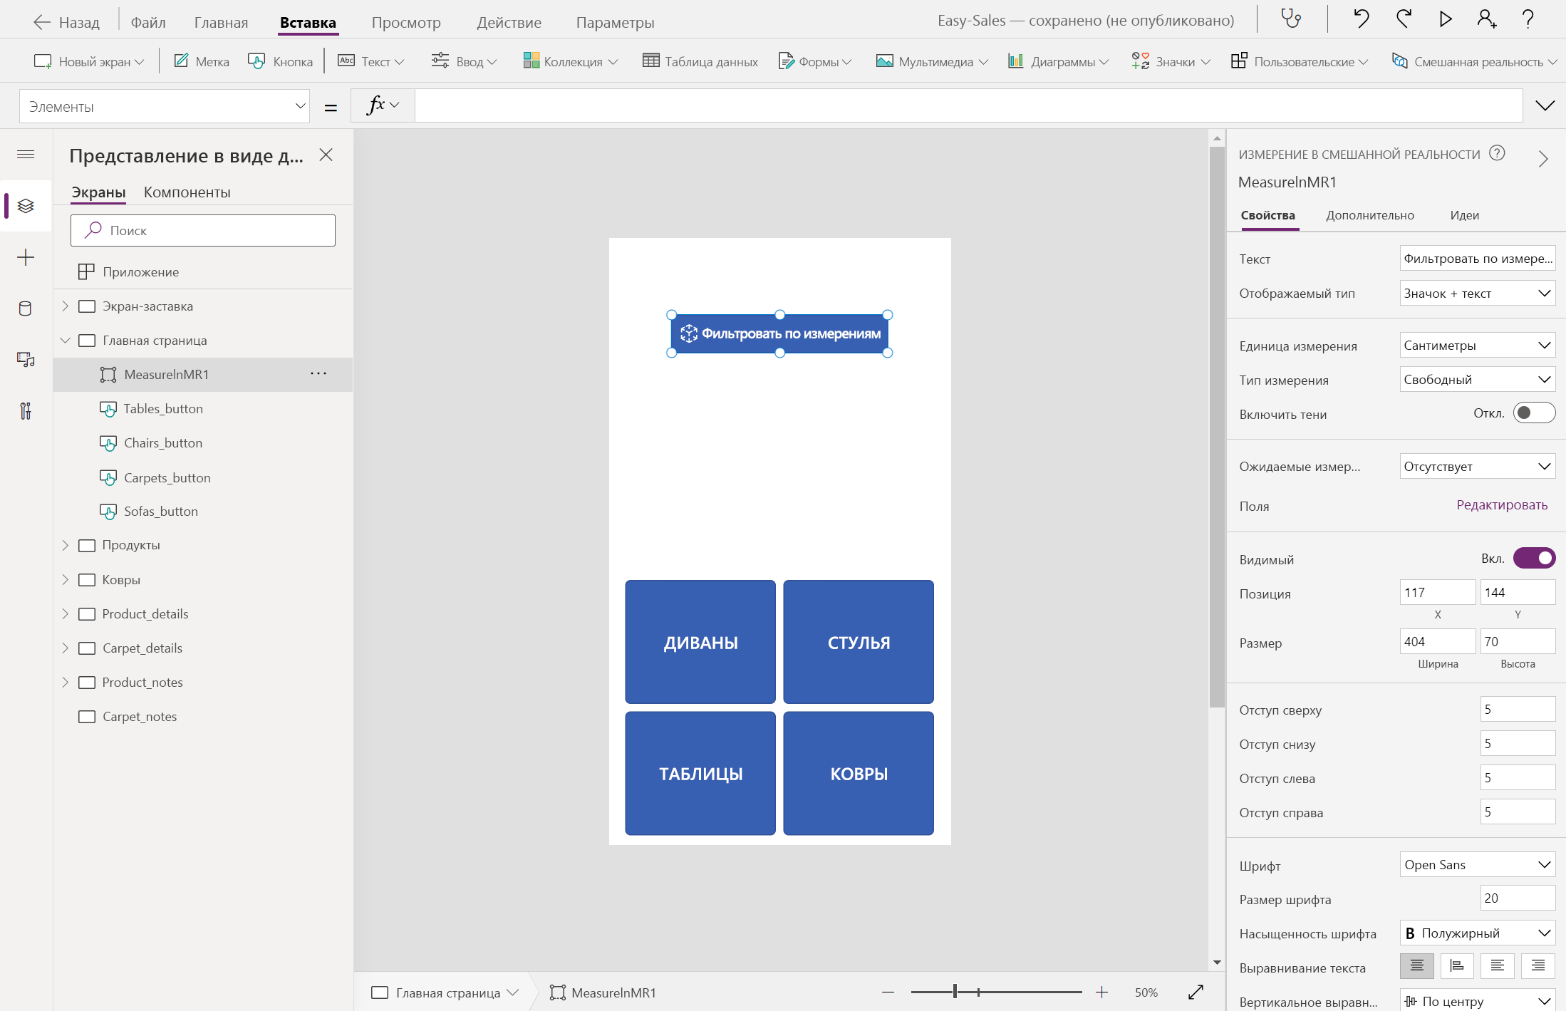Screen dimensions: 1566x1011
Task: Switch to the Компоненты tab
Action: pyautogui.click(x=187, y=192)
